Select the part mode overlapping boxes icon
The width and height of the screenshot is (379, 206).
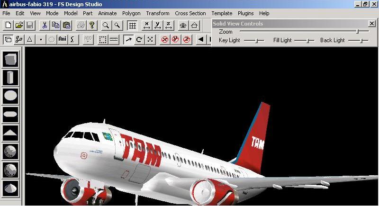[8, 39]
